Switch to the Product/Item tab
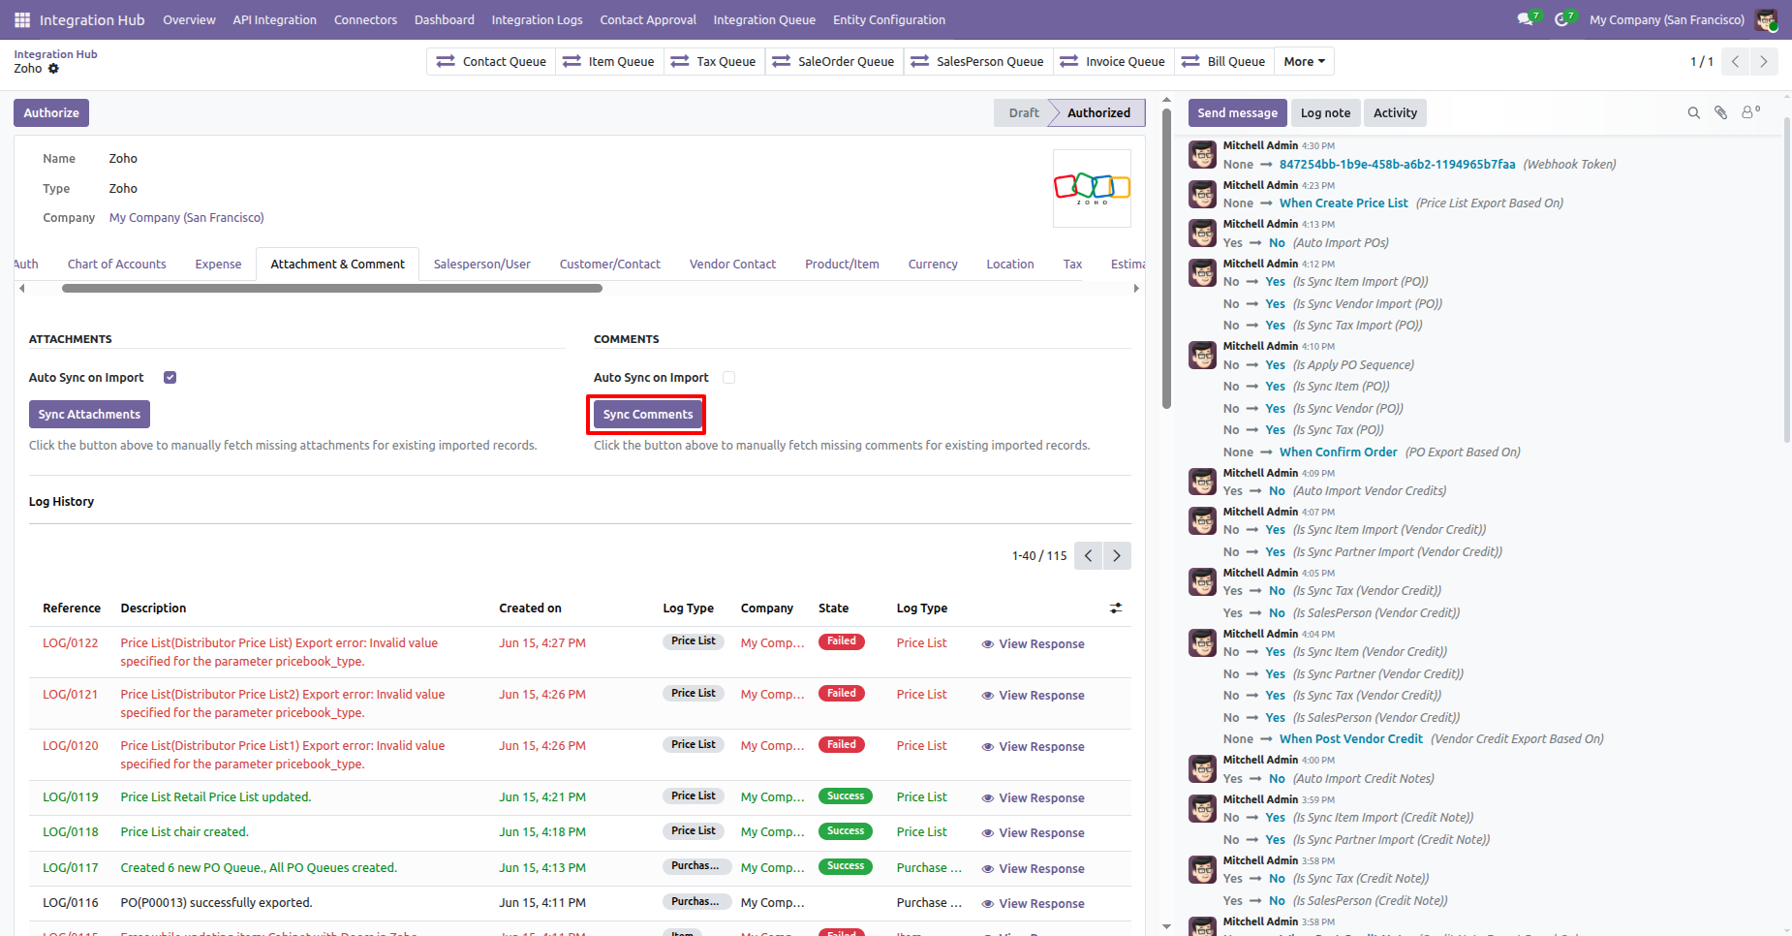 [x=843, y=265]
